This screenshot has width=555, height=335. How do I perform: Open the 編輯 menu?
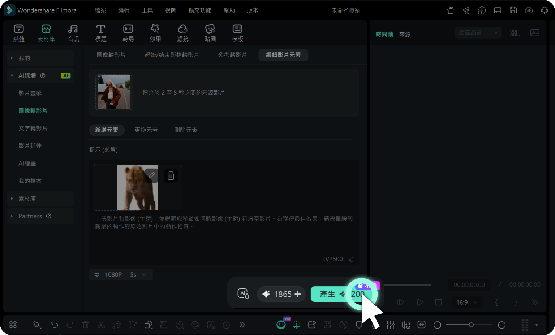tap(124, 10)
